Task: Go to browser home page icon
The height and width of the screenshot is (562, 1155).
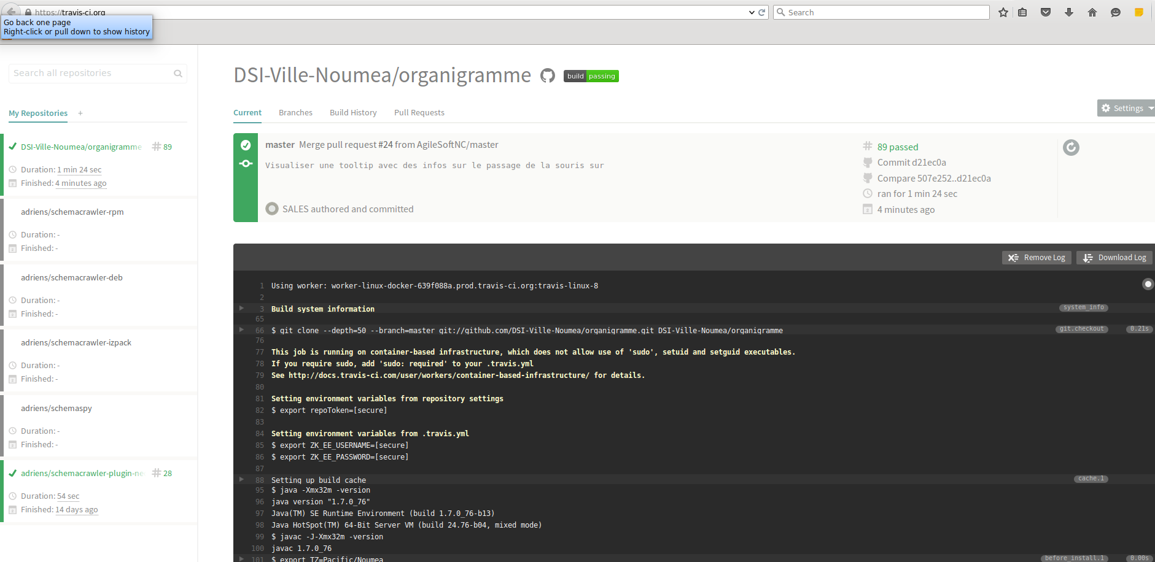Action: (x=1092, y=12)
